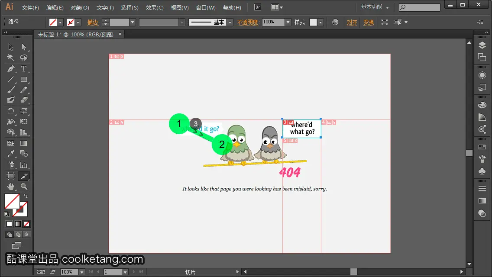The width and height of the screenshot is (492, 277).
Task: Select the Pen tool
Action: click(x=11, y=69)
